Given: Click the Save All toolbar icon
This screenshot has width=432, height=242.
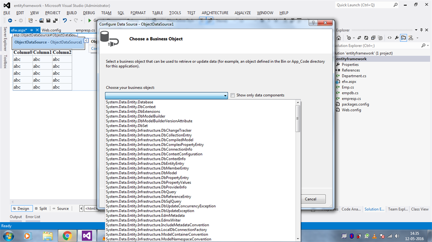Looking at the screenshot, I should click(55, 21).
